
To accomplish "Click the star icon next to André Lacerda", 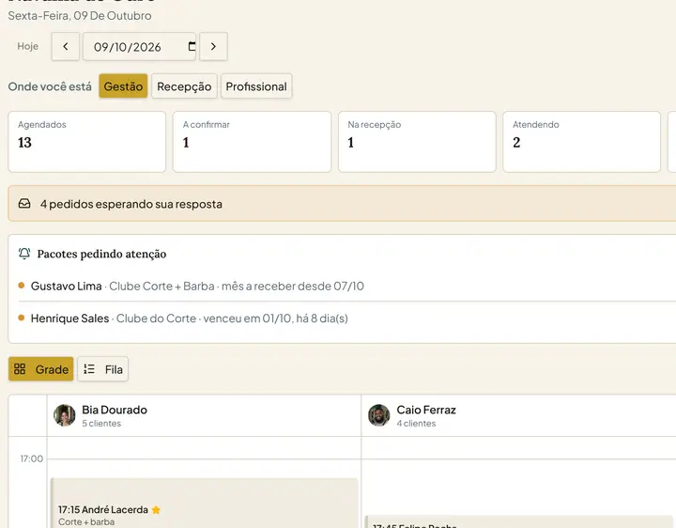I will click(156, 510).
